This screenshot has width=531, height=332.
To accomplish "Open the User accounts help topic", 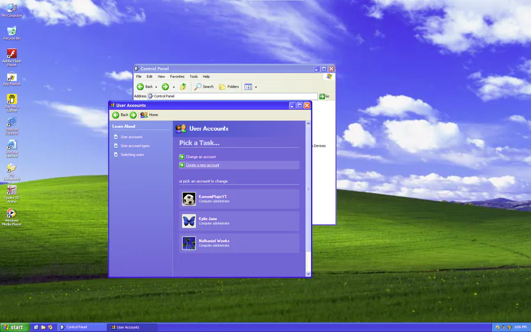I will (132, 137).
